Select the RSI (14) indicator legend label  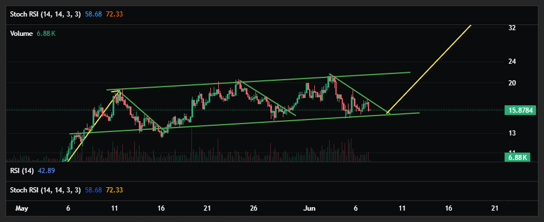22,171
